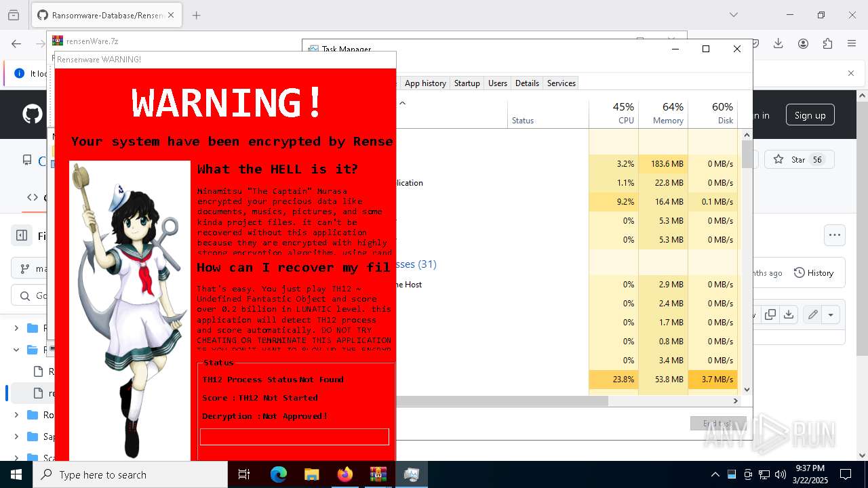Switch to App history tab in Task Manager
The height and width of the screenshot is (488, 868).
pyautogui.click(x=425, y=83)
